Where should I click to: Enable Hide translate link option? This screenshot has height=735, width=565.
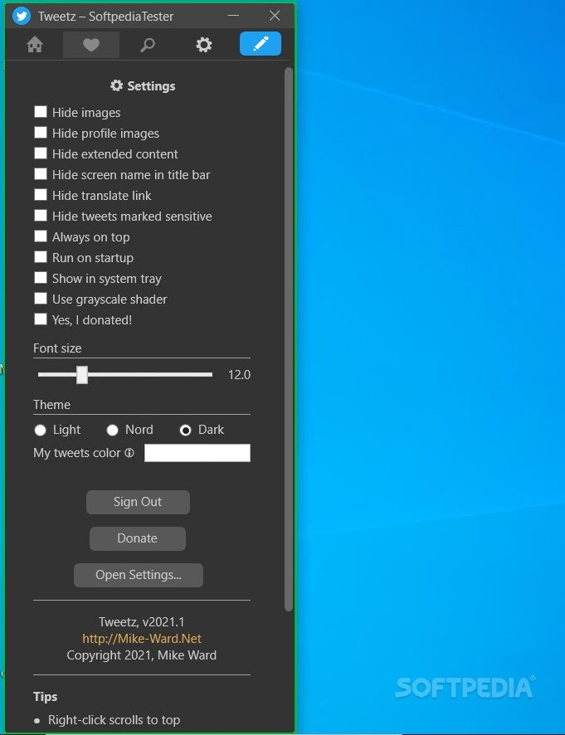coord(41,194)
